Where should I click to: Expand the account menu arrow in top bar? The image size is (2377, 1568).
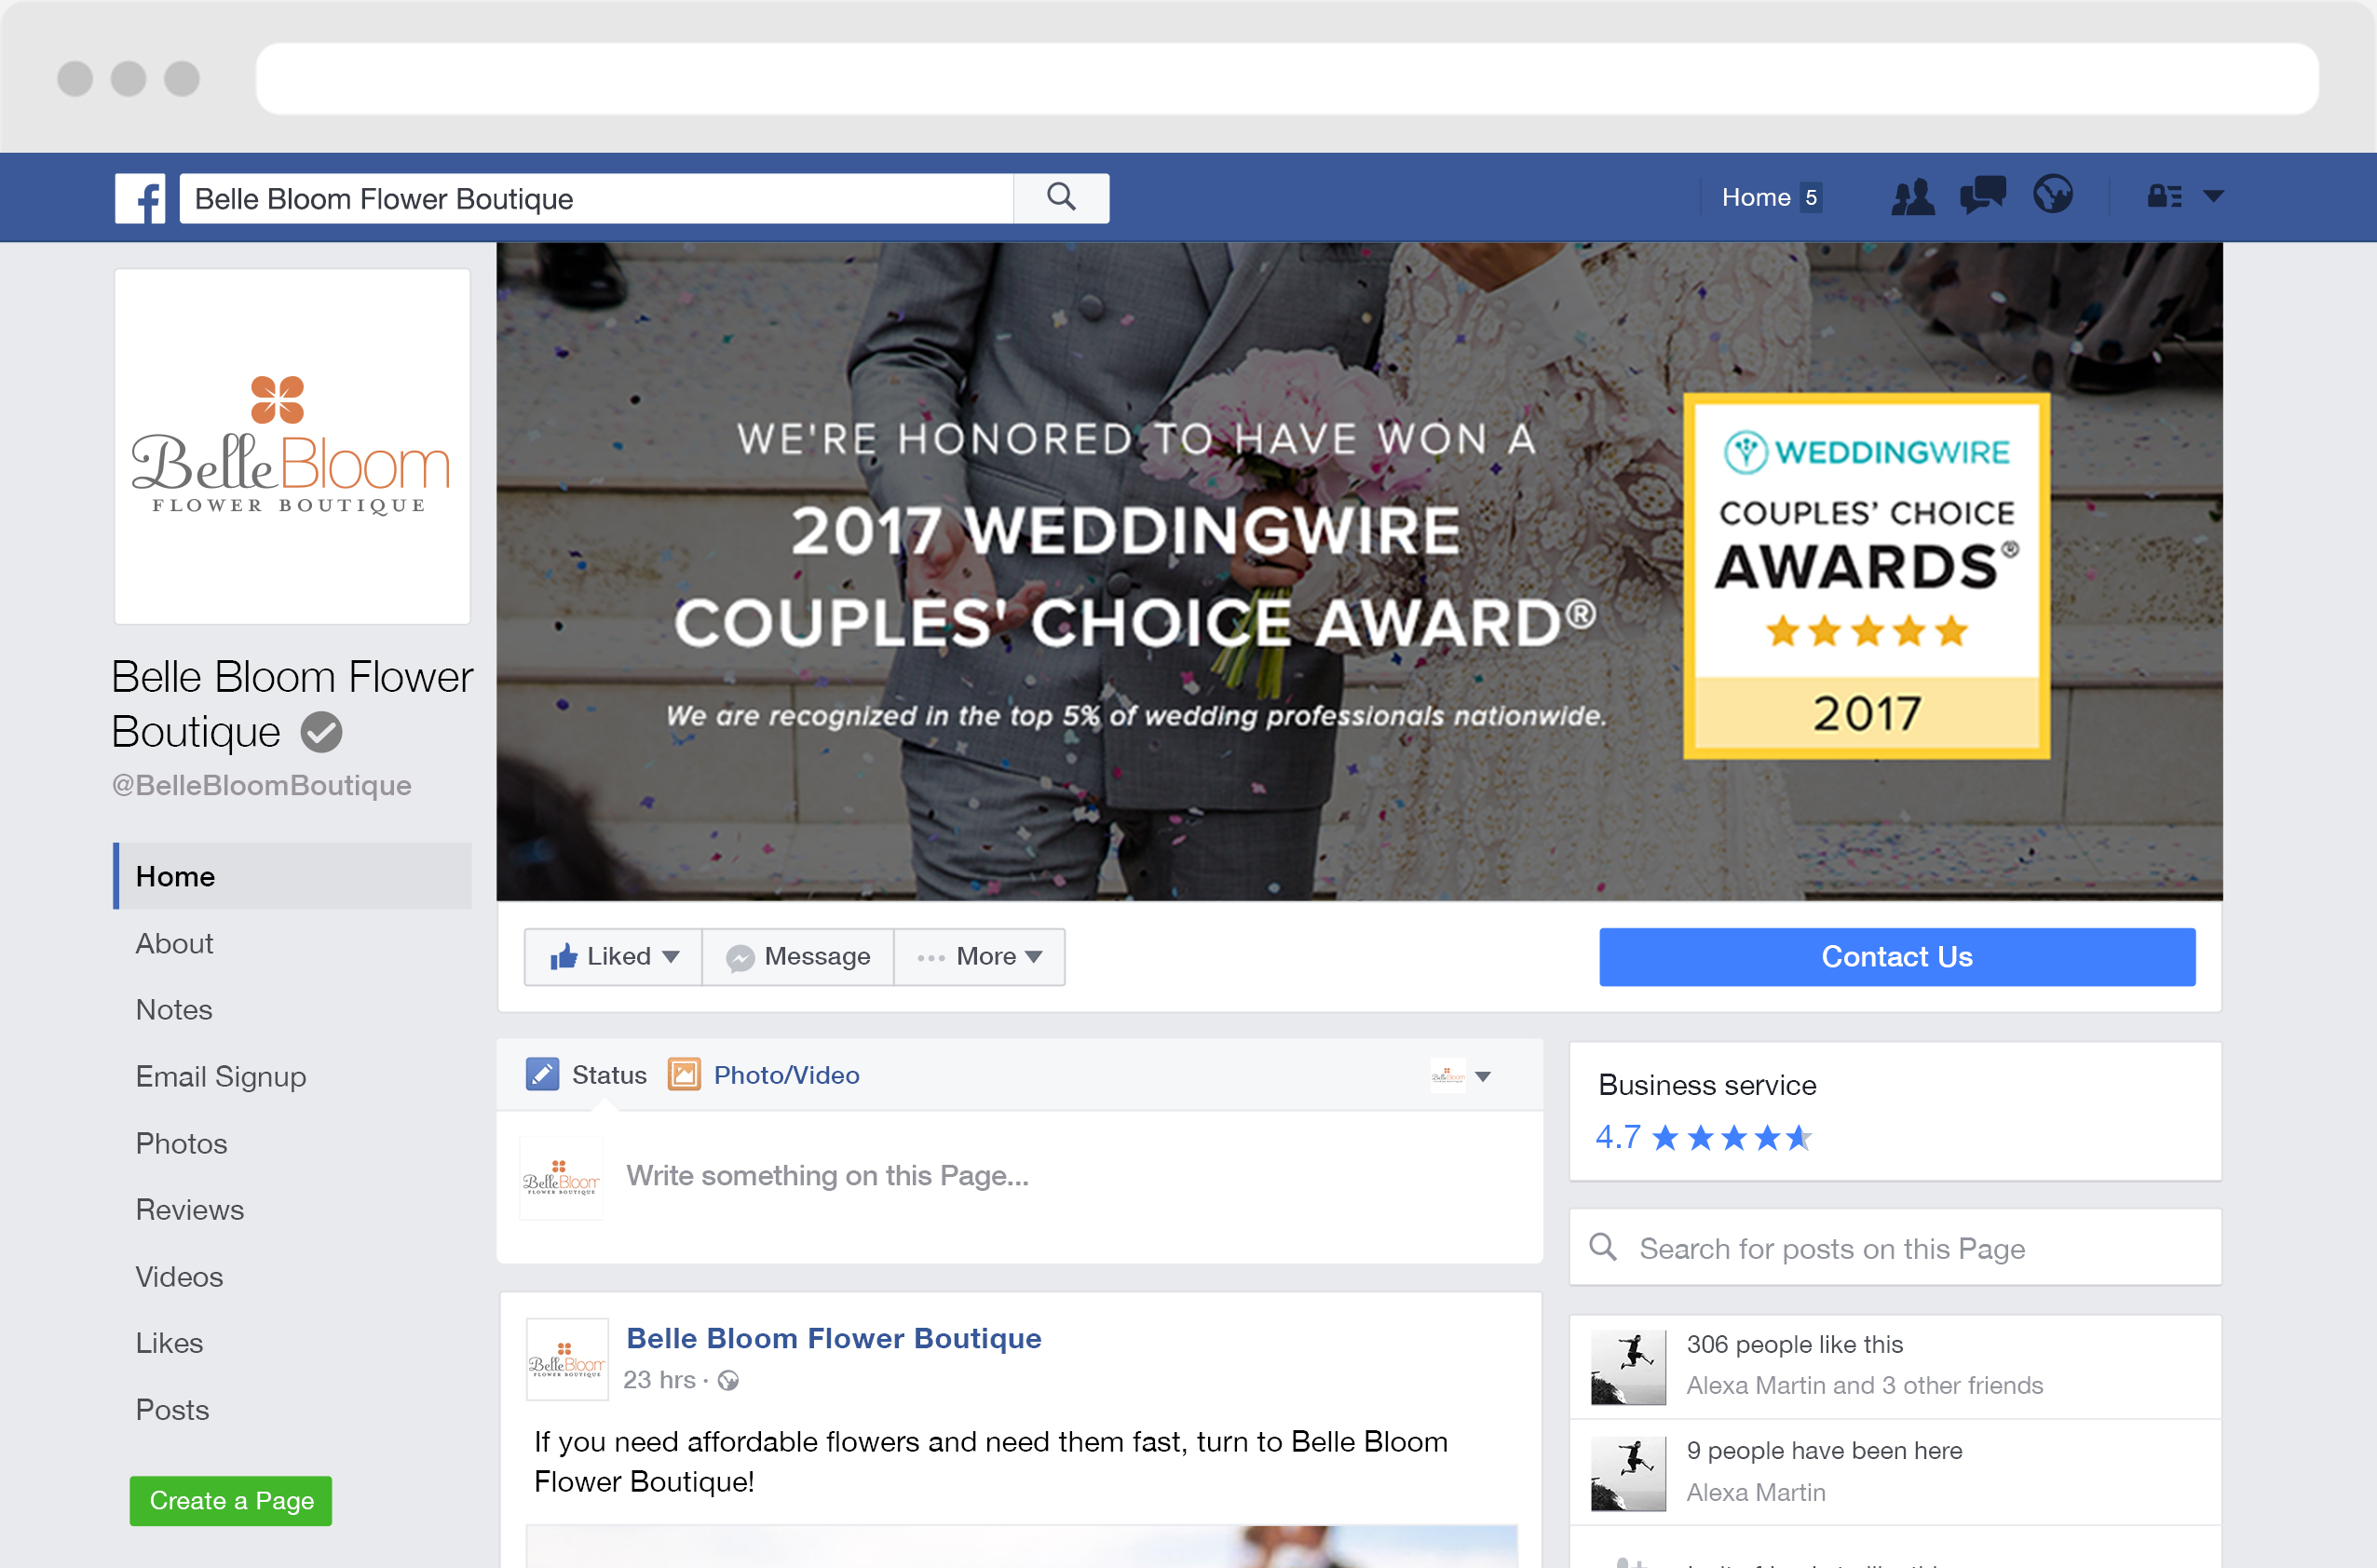2214,197
